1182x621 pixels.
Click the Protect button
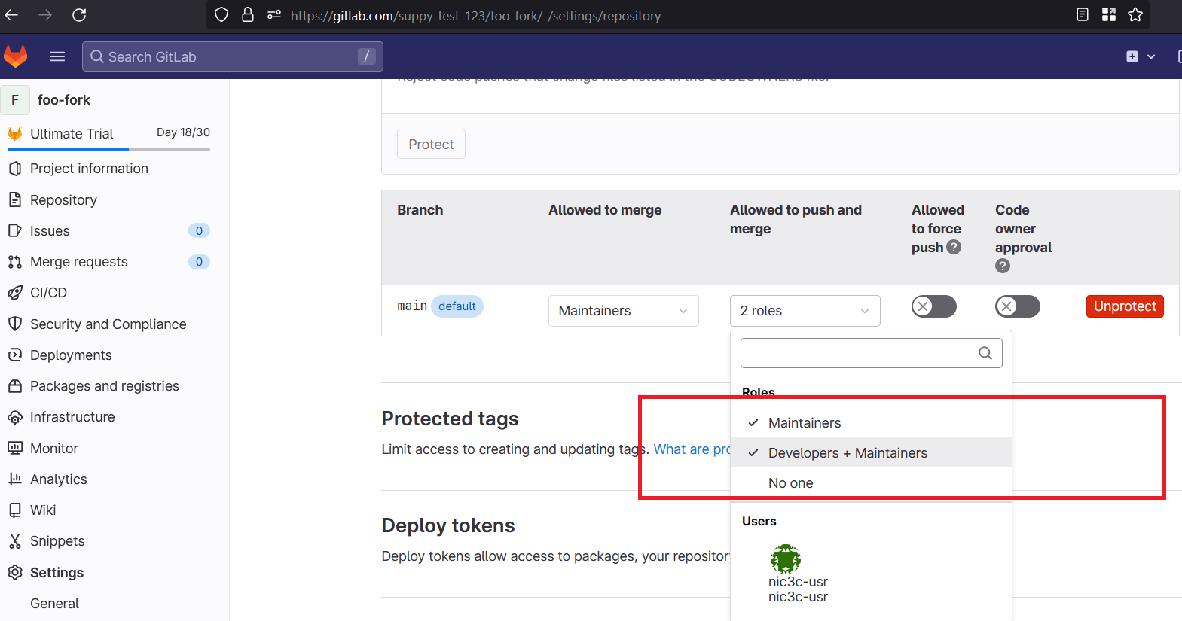tap(431, 144)
